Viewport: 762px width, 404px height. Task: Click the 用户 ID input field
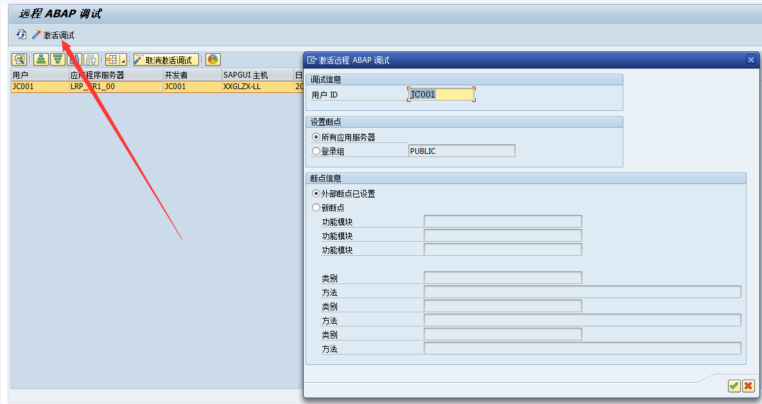441,94
